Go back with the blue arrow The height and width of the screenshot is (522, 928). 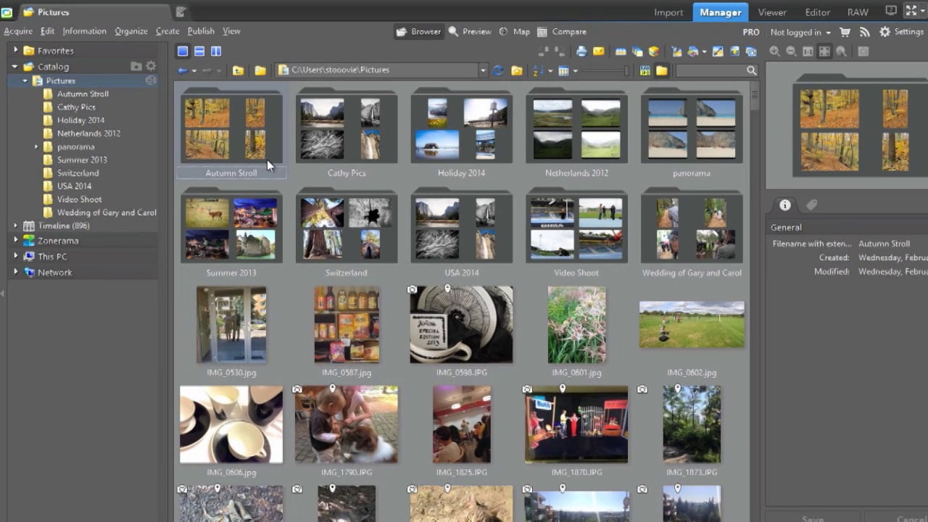183,70
